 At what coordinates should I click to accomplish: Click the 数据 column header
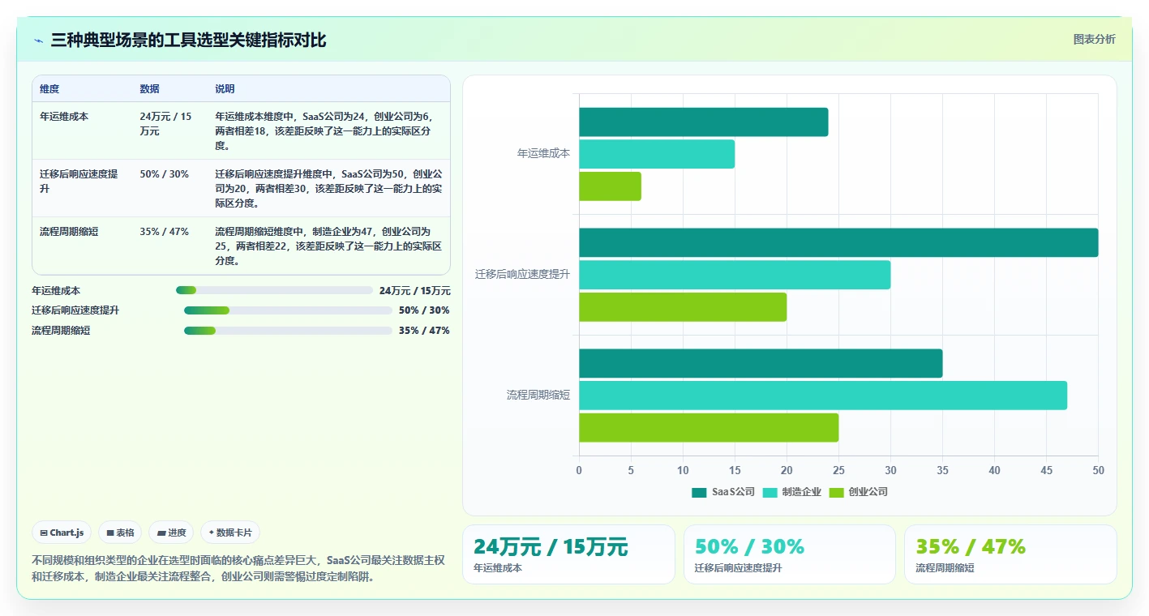coord(149,89)
